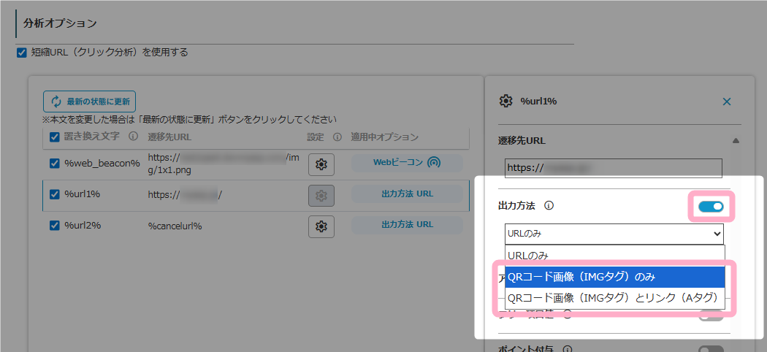767x352 pixels.
Task: Click the gear icon for %web_beacon% row
Action: tap(321, 164)
